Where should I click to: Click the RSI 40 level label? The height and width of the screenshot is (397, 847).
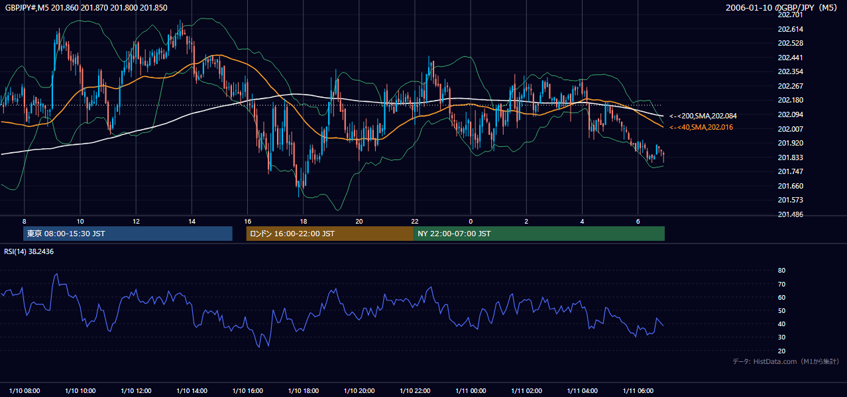(781, 324)
